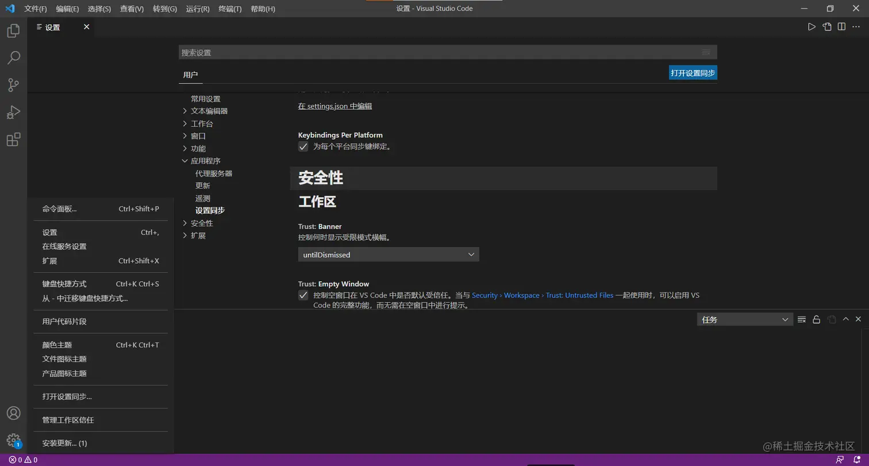Viewport: 869px width, 466px height.
Task: Maximize the panel with the up chevron
Action: (x=845, y=319)
